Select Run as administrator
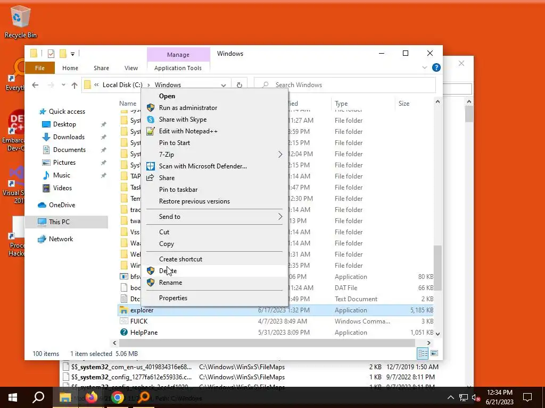545x408 pixels. [214, 108]
